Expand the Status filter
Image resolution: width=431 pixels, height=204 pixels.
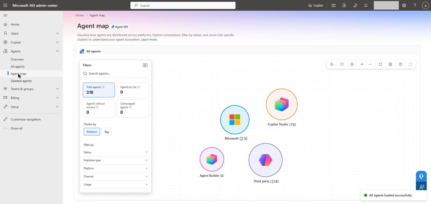(115, 152)
